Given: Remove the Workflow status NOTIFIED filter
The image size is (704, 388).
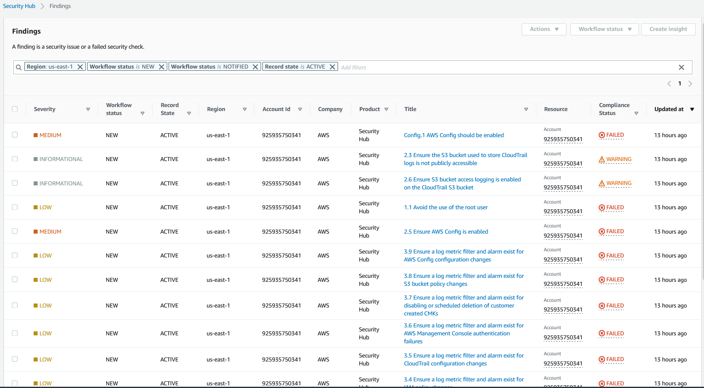Looking at the screenshot, I should [x=255, y=67].
